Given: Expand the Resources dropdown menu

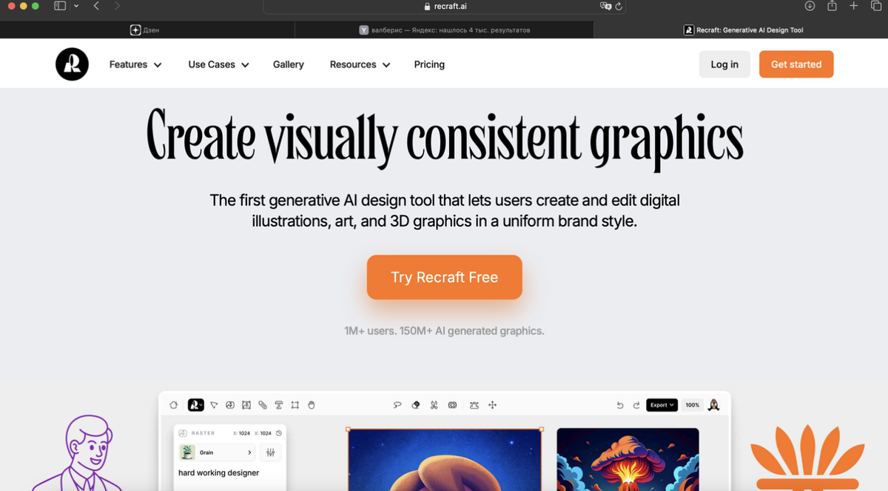Looking at the screenshot, I should point(360,64).
